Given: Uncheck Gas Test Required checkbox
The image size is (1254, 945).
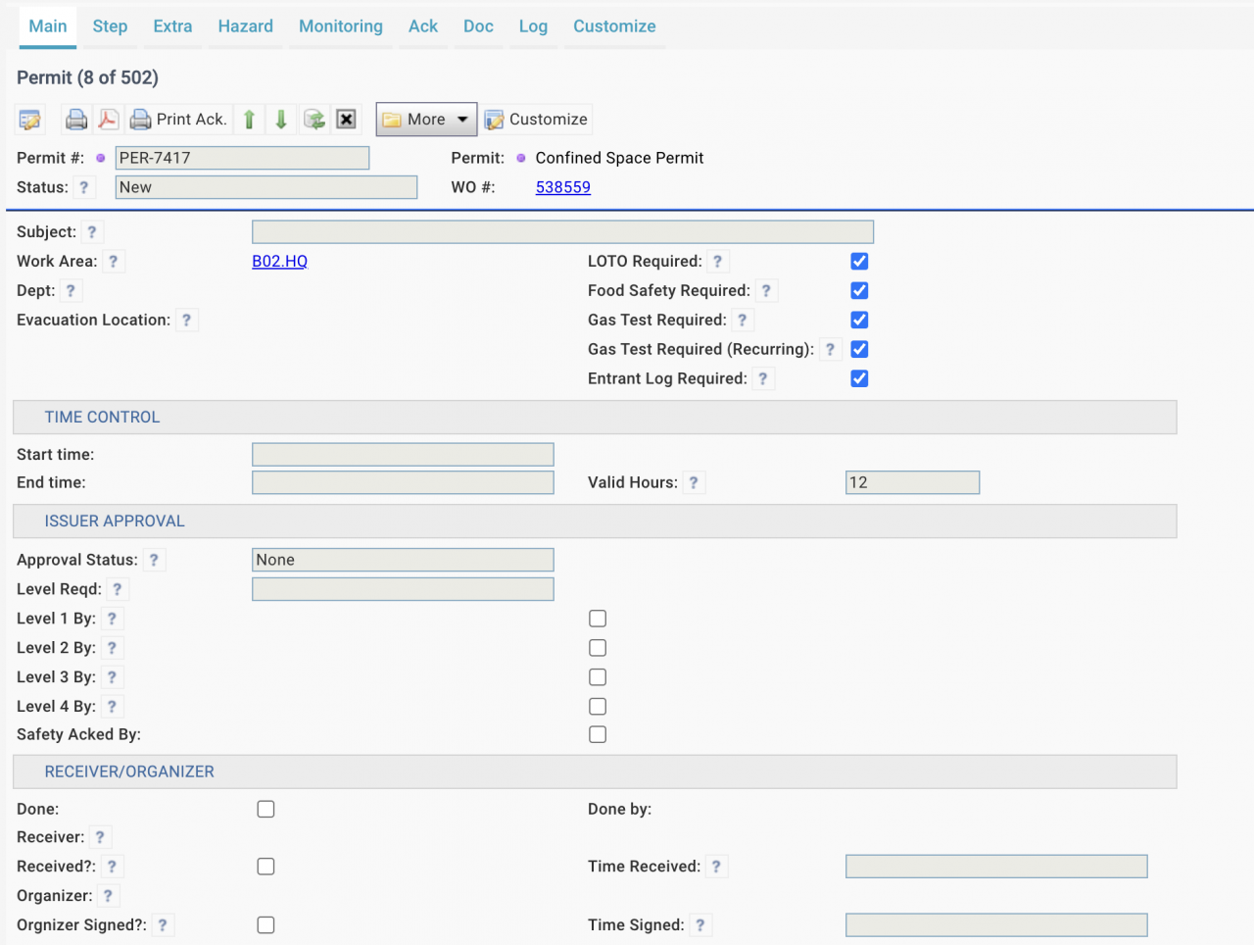Looking at the screenshot, I should click(859, 320).
